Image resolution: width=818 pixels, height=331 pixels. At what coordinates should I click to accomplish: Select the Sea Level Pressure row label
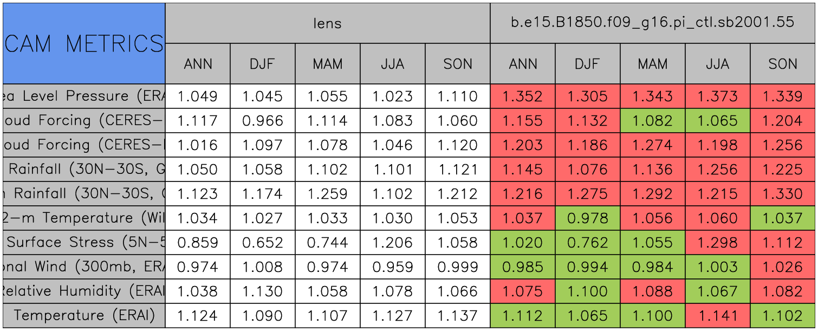[84, 96]
